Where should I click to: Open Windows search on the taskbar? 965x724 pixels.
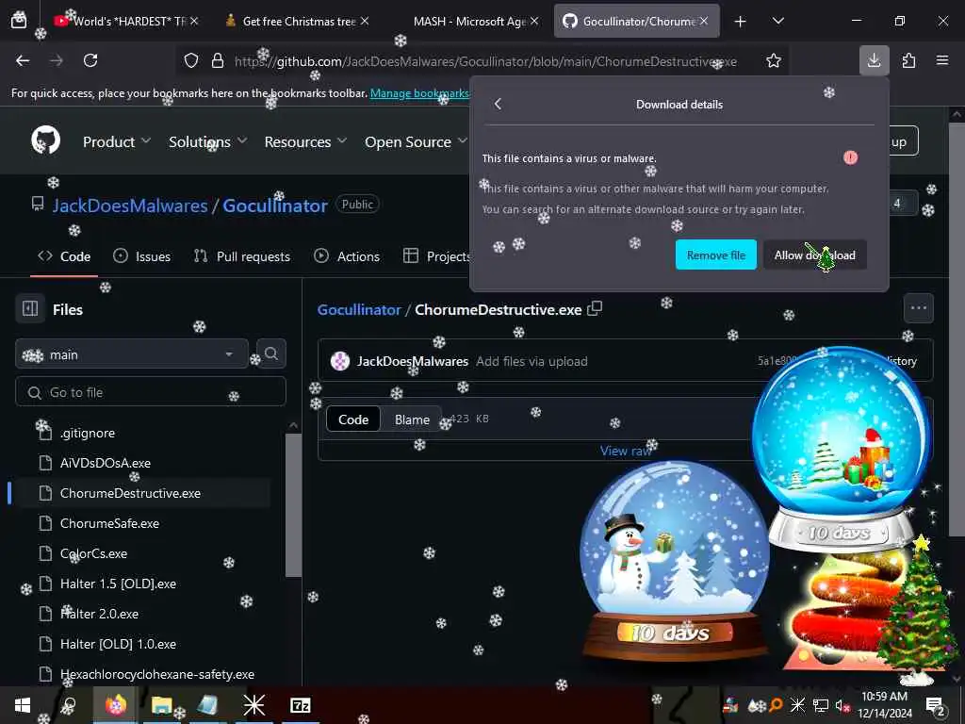click(x=70, y=705)
